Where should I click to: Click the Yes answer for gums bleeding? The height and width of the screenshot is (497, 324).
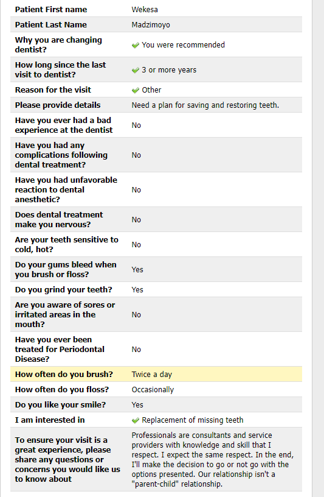[137, 270]
